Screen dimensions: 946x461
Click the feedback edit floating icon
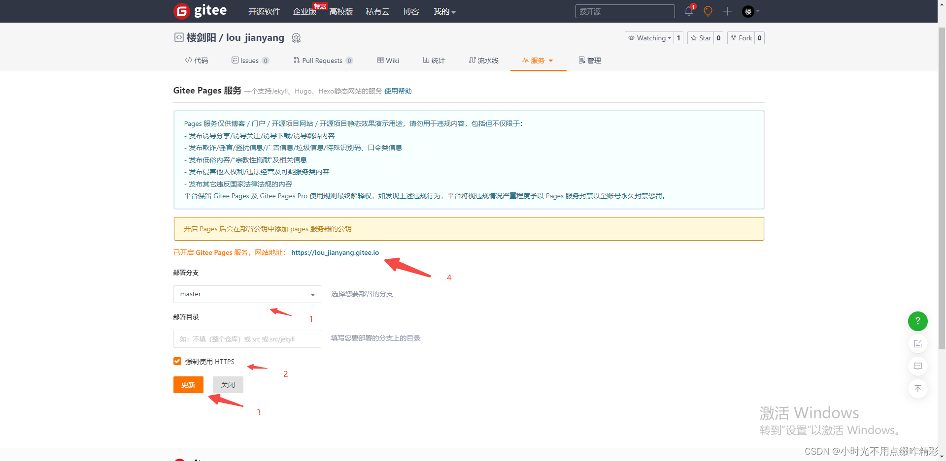point(917,343)
